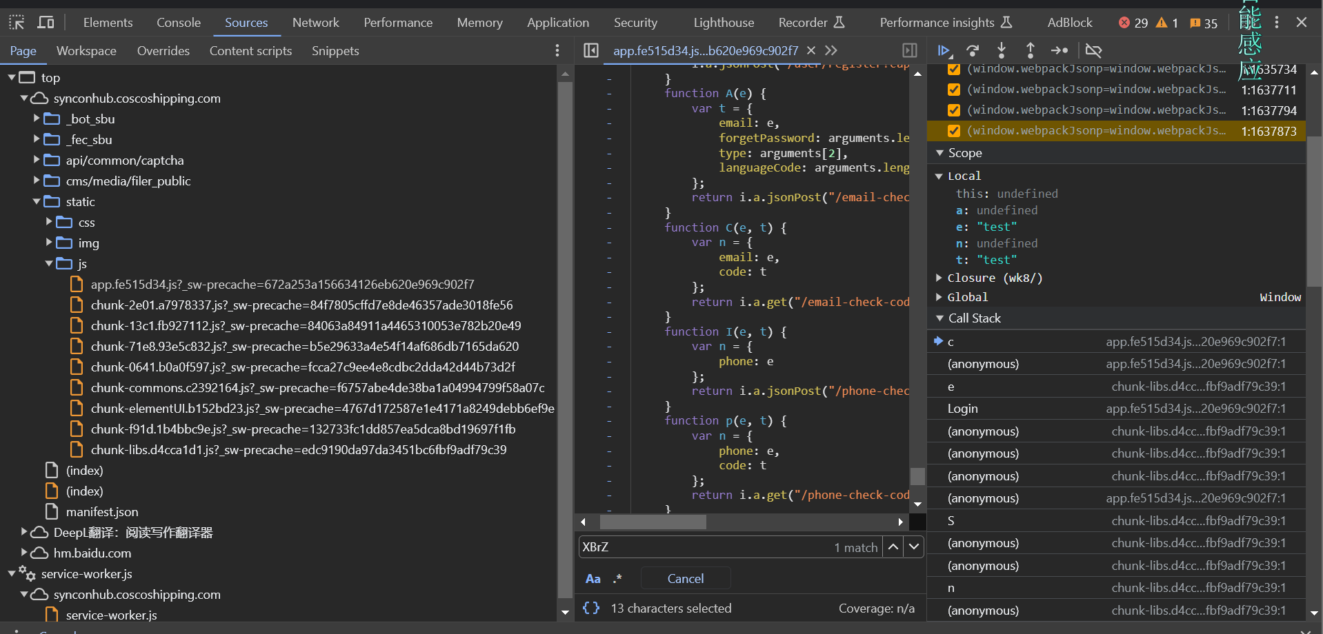Open the Application tab

(x=558, y=23)
